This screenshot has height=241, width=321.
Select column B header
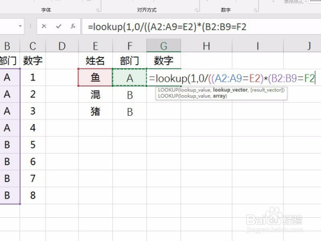click(10, 46)
